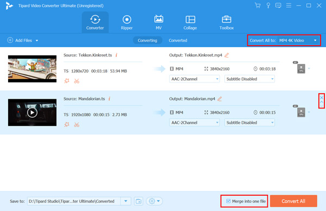
Task: Show the Converted list
Action: (x=178, y=40)
